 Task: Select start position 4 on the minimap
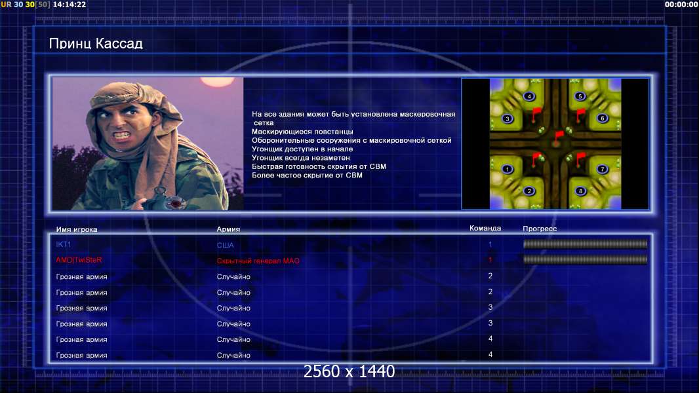pyautogui.click(x=529, y=96)
